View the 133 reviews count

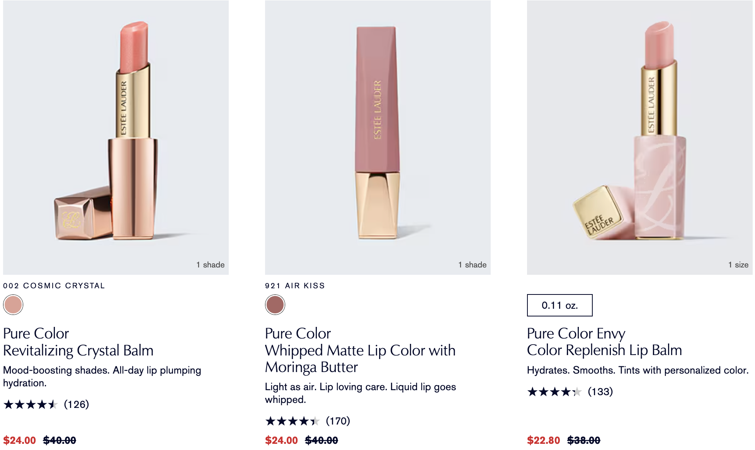(x=600, y=392)
